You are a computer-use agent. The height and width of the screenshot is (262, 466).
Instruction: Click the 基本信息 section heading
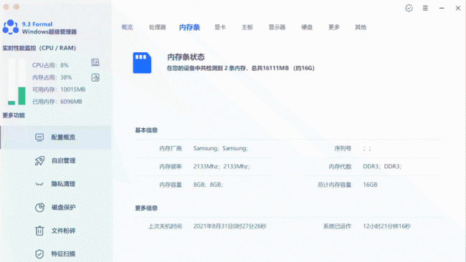click(x=146, y=130)
